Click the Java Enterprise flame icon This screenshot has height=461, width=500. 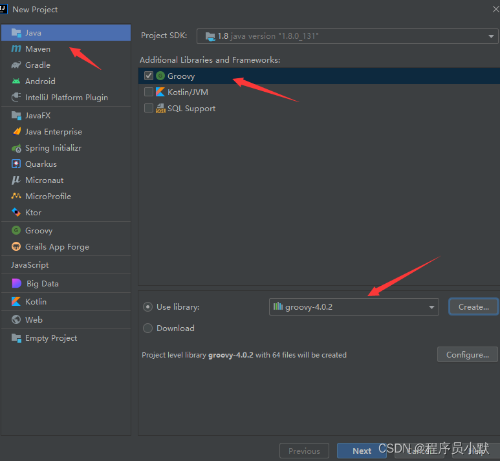point(16,131)
